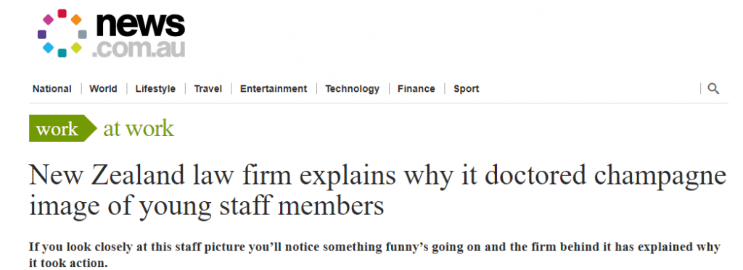Click the red square in the logo
Screen dimensions: 743x270
pos(62,13)
